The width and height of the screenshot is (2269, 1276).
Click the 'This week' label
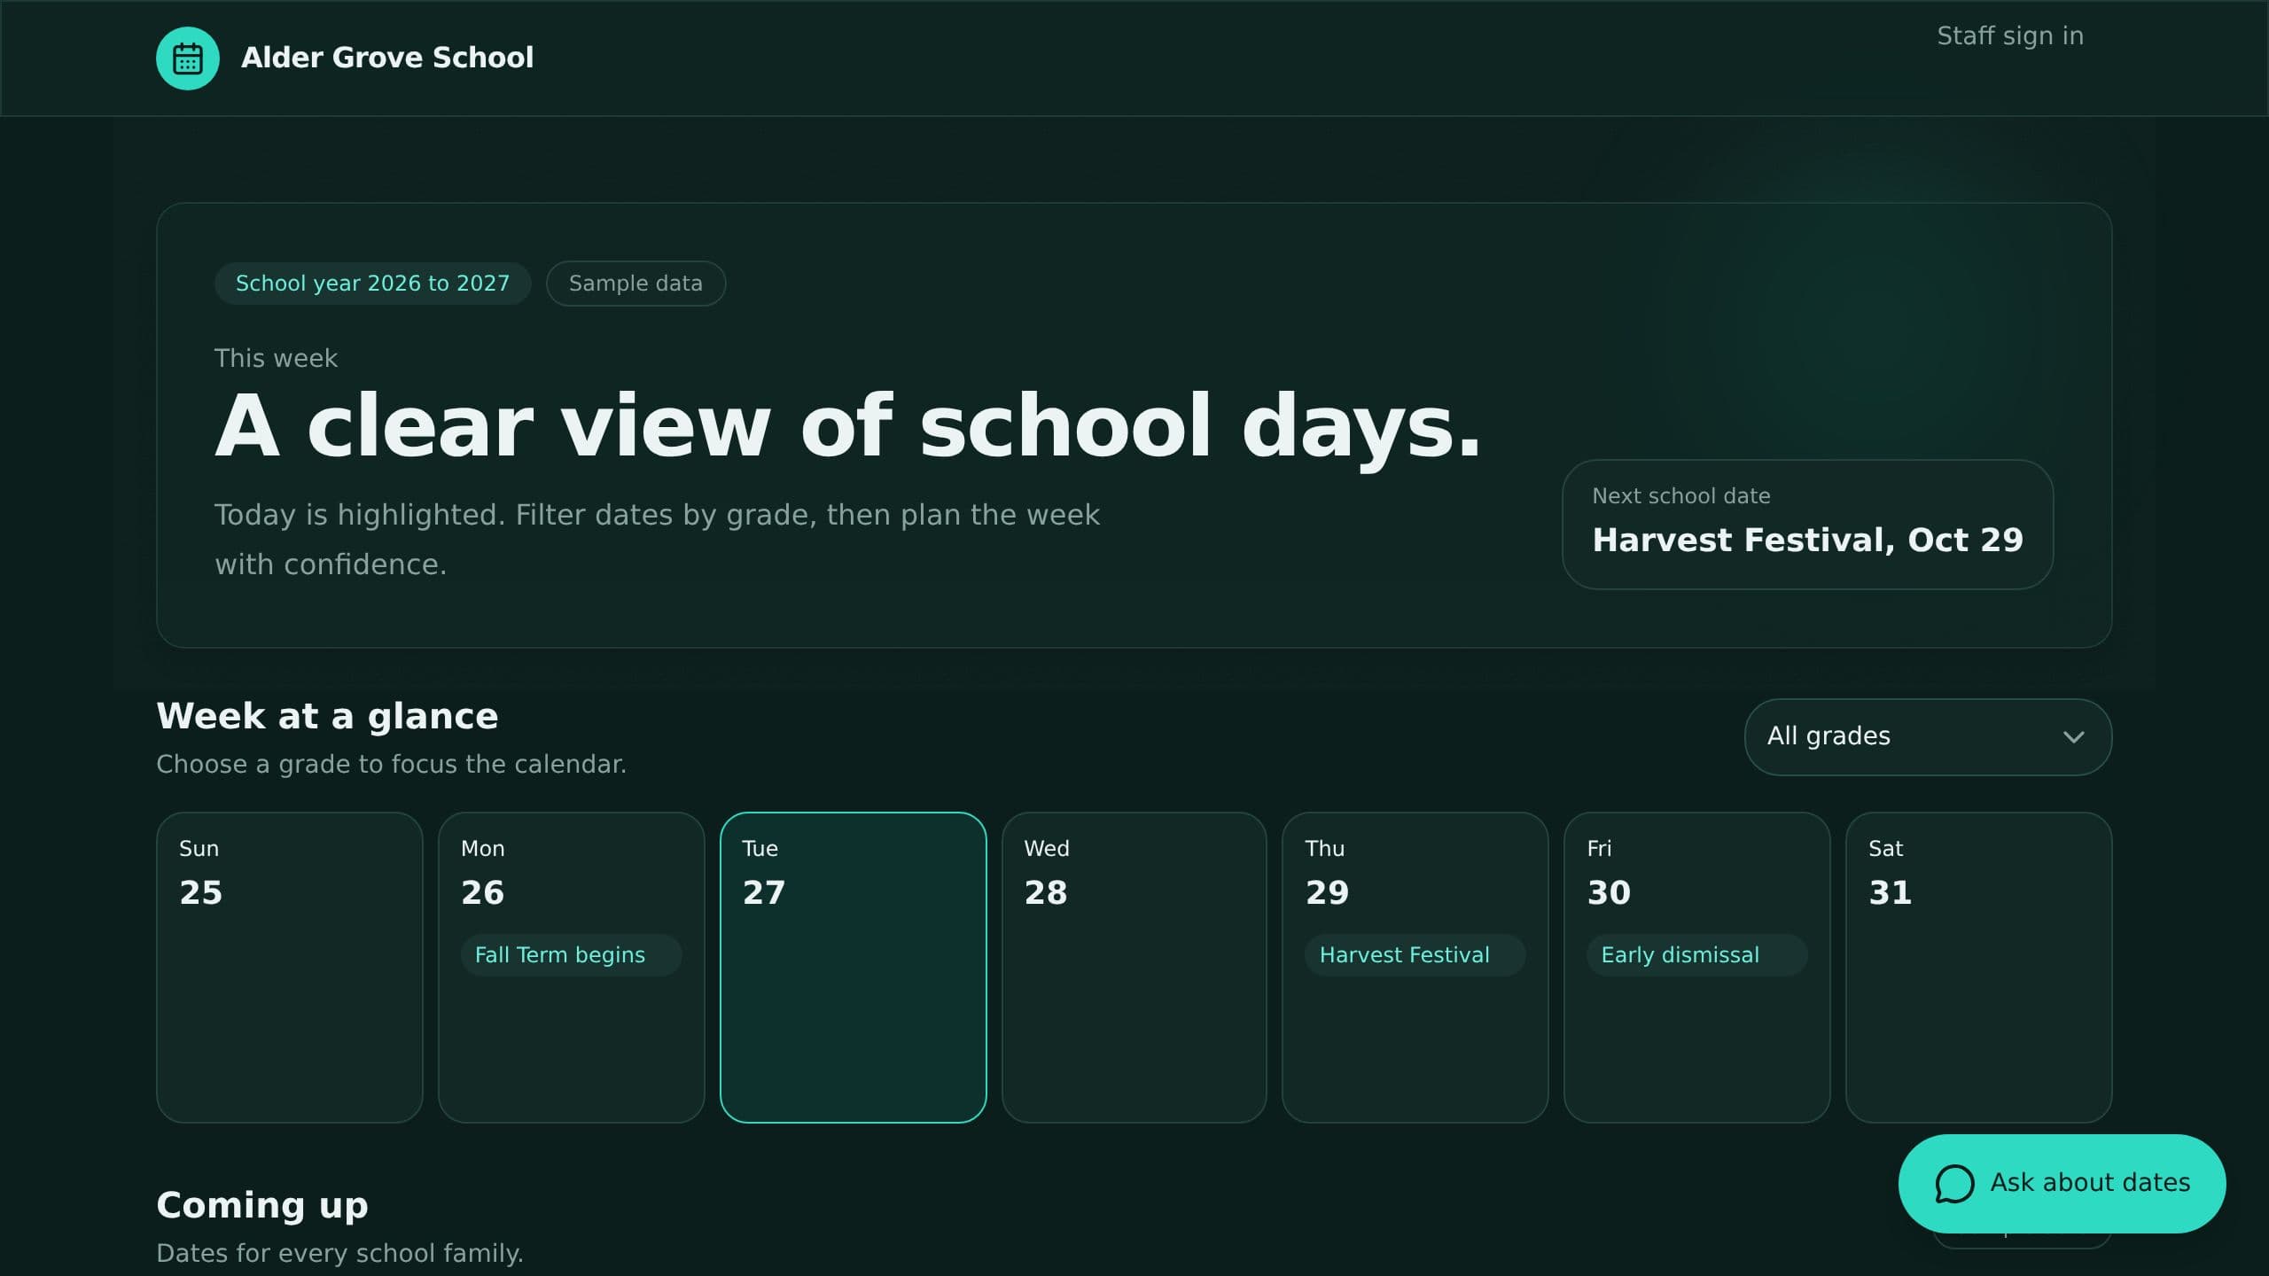click(x=276, y=358)
